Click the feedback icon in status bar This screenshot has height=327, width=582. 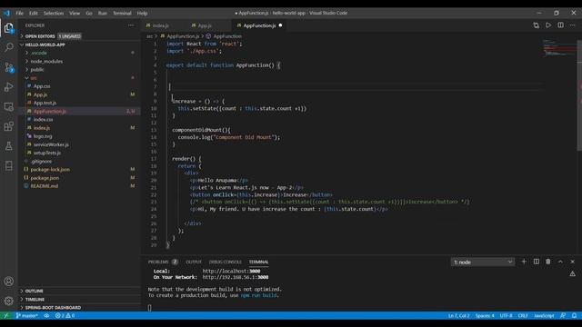coord(563,315)
